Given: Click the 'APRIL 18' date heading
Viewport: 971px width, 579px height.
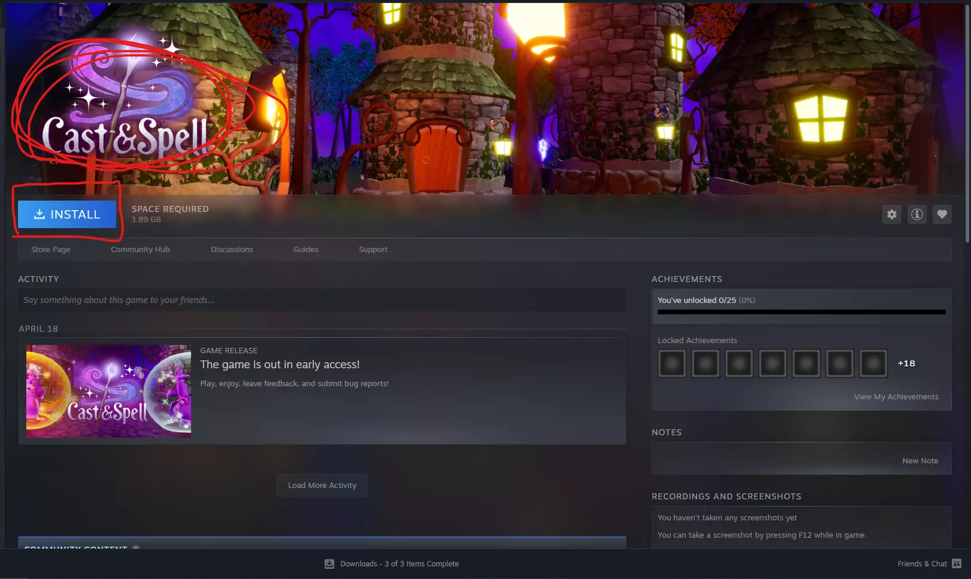Looking at the screenshot, I should point(38,329).
